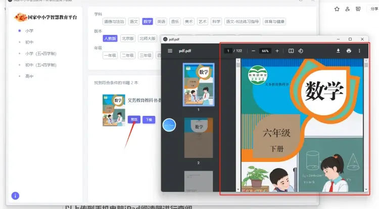Choose the 美术 subject tag

pos(189,22)
